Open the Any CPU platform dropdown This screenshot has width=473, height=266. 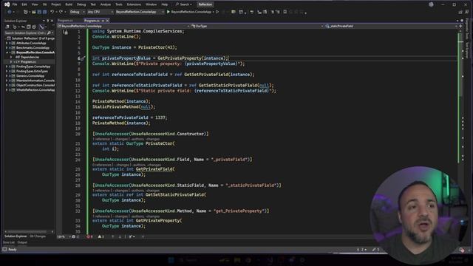[100, 12]
